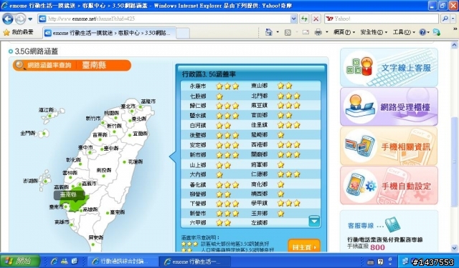459x268 pixels.
Task: Open the 網頁(P) Page menu
Action: click(x=344, y=32)
